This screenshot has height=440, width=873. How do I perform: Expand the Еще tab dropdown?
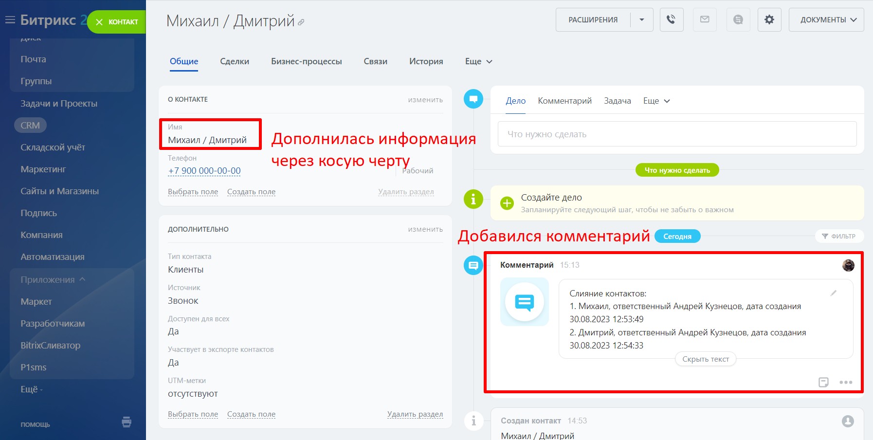(478, 61)
